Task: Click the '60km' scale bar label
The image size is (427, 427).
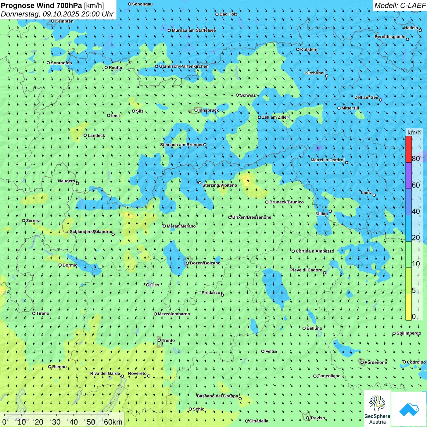Action: coord(113,422)
